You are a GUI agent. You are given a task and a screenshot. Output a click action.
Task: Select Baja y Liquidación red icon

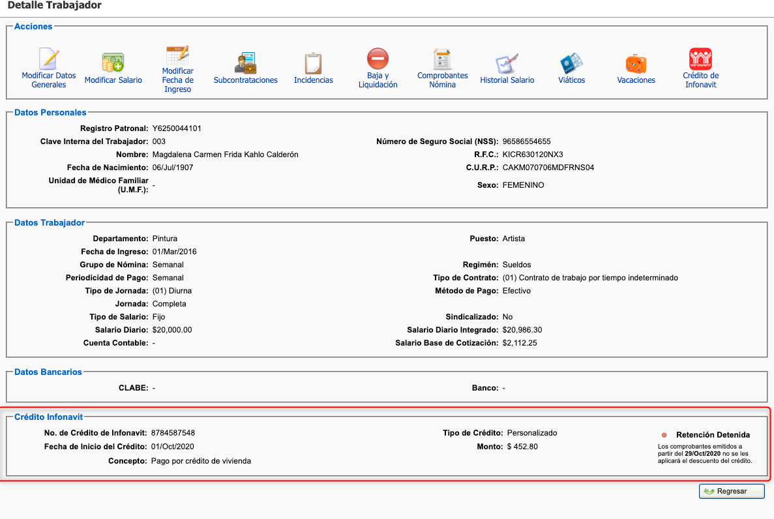pyautogui.click(x=378, y=59)
